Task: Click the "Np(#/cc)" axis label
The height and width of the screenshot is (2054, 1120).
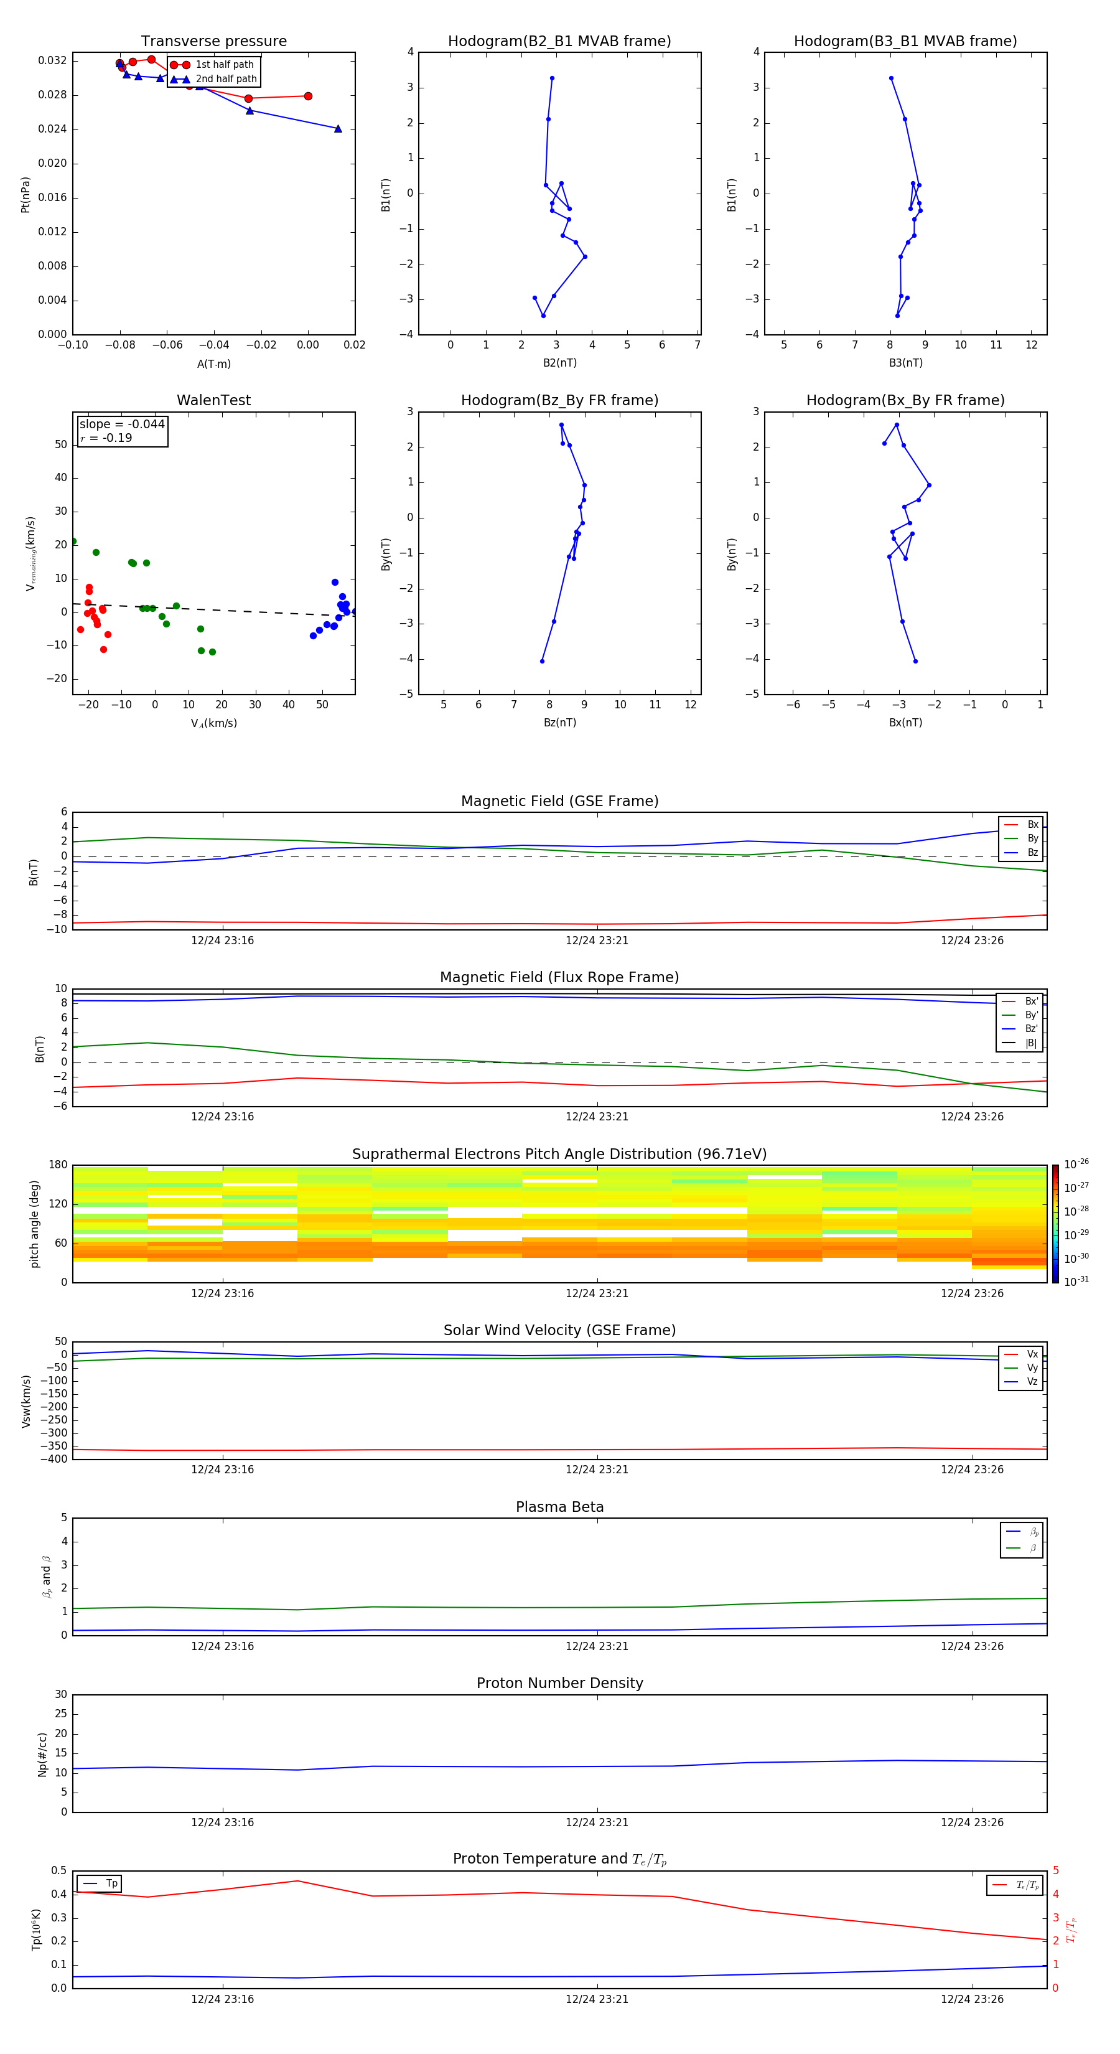Action: click(x=42, y=1754)
